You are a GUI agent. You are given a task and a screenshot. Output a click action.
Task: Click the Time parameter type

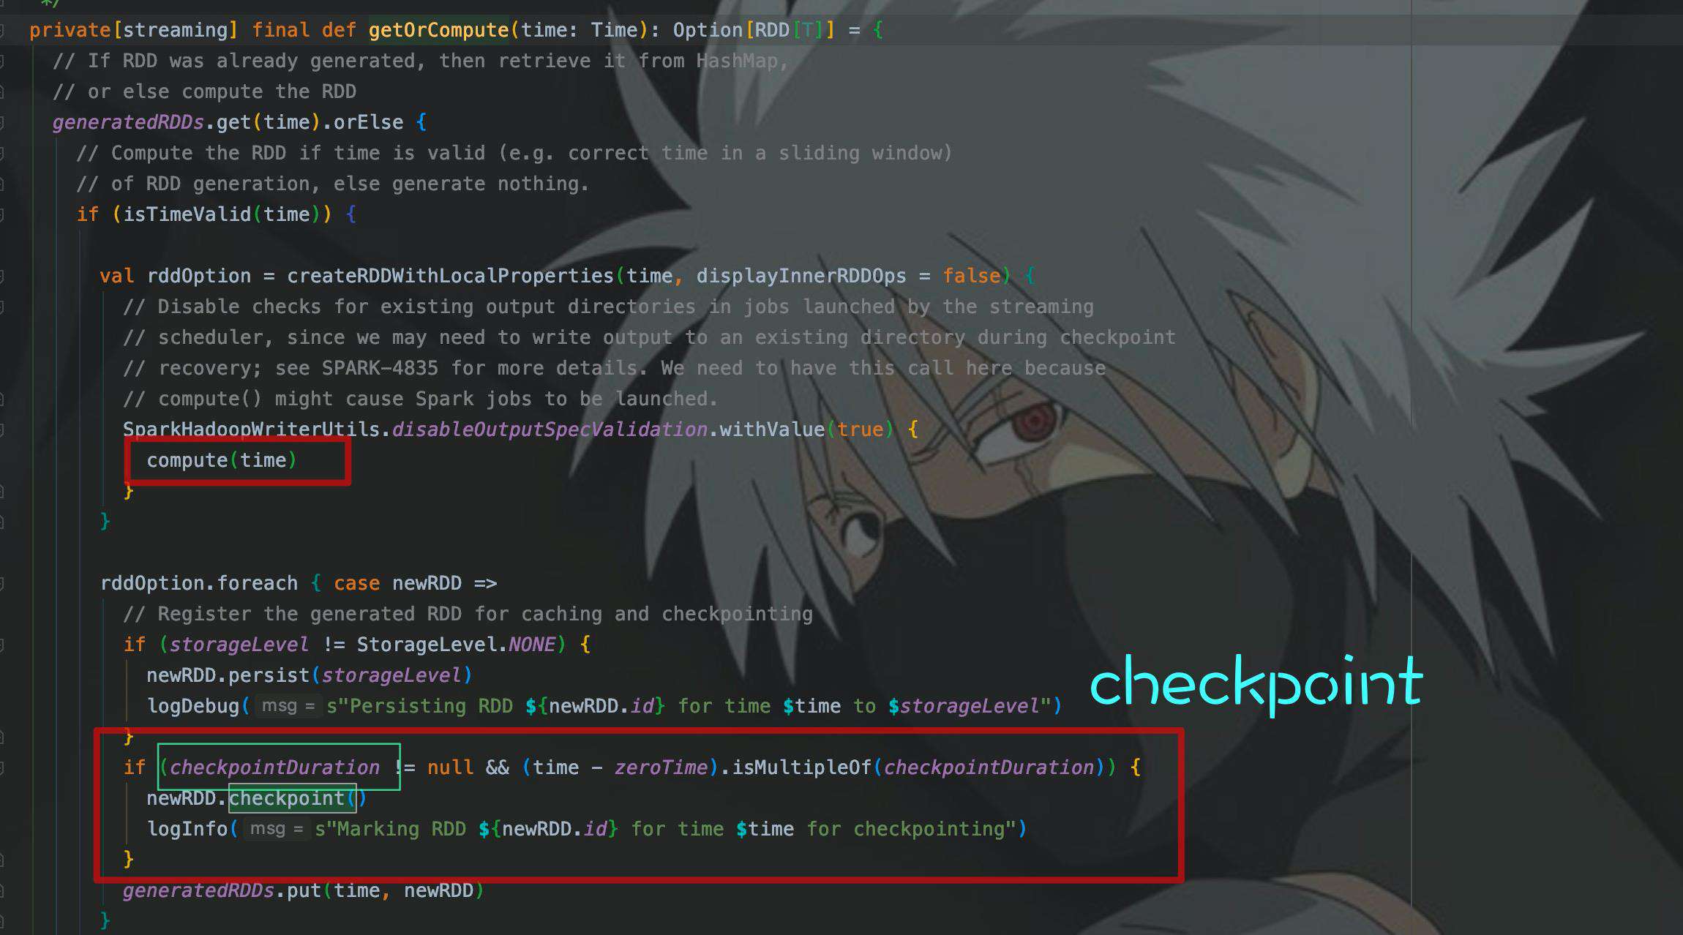coord(614,30)
